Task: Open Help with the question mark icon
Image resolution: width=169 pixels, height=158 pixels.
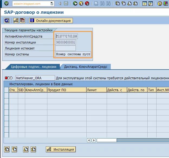Action: pyautogui.click(x=160, y=4)
